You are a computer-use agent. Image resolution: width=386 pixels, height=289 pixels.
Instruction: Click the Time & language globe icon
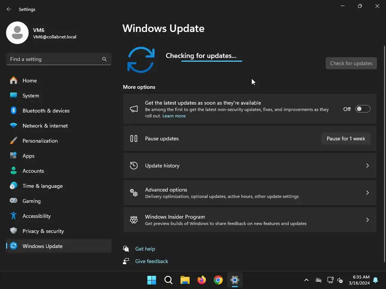(x=14, y=186)
